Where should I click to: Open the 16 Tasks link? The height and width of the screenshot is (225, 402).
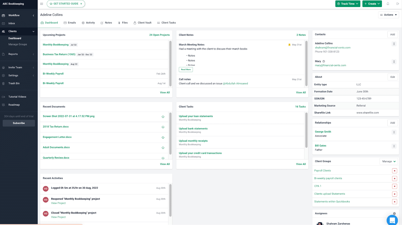300,107
